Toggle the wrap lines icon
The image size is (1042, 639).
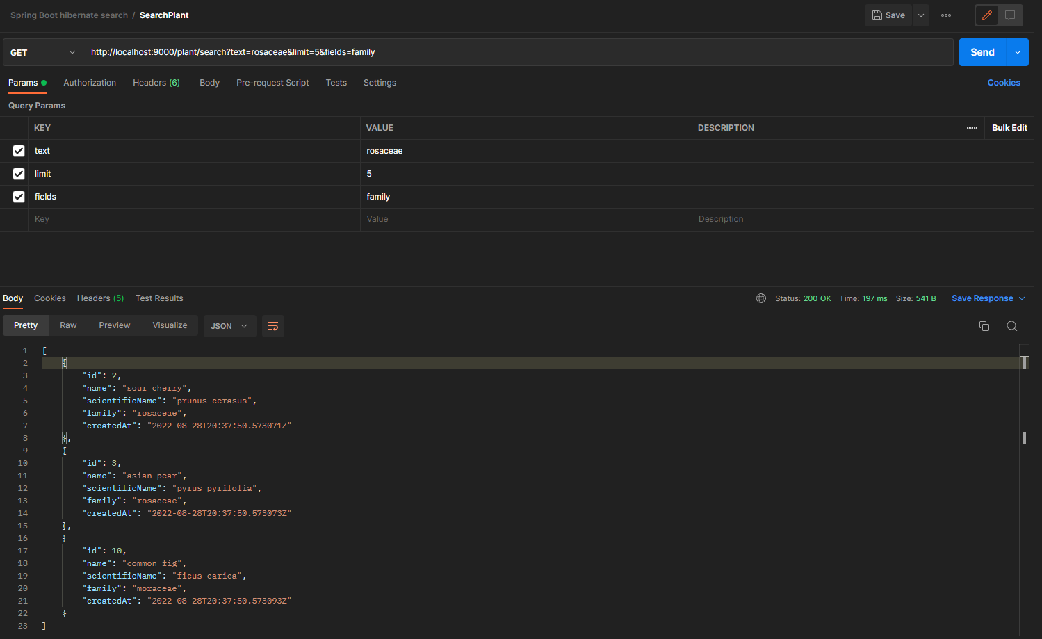click(273, 326)
